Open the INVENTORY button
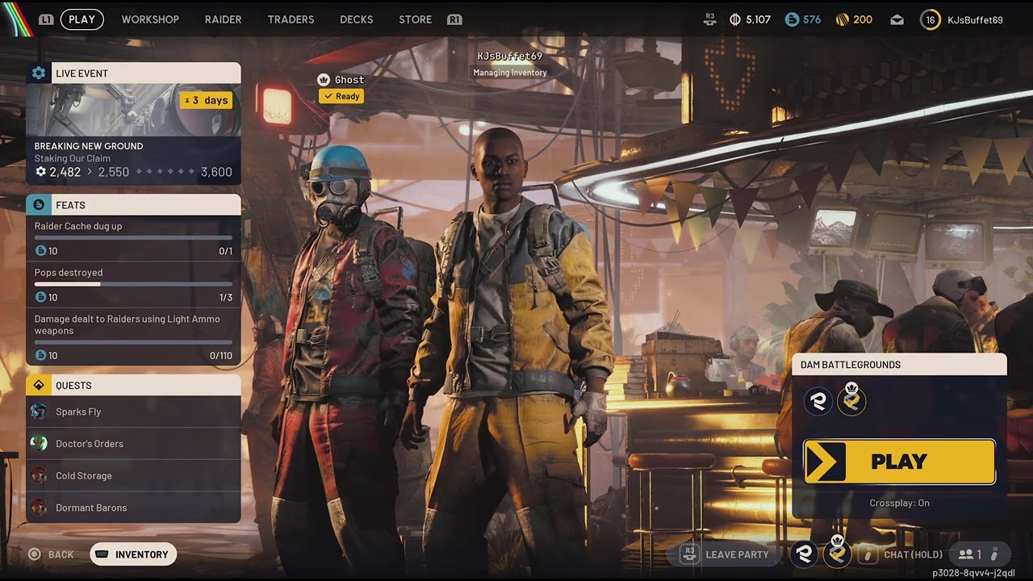The image size is (1033, 581). (x=133, y=554)
